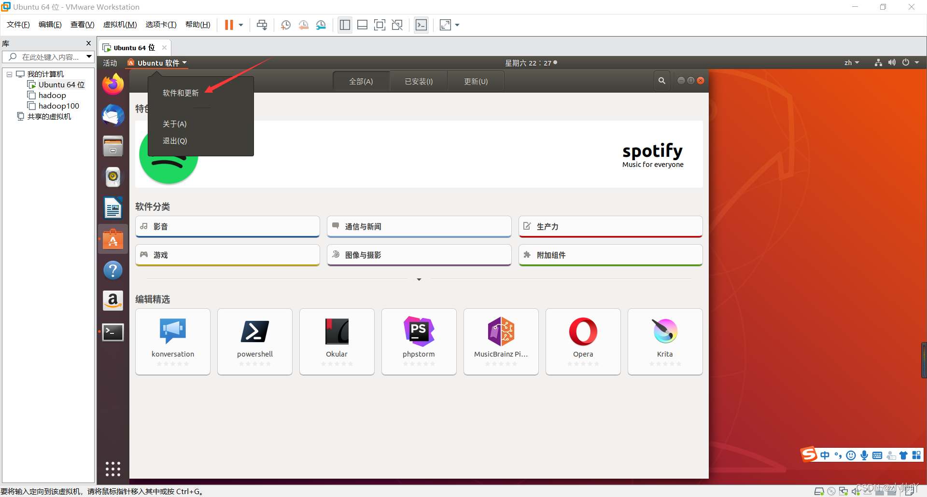Open library search filter dropdown arrow
Screen dimensions: 927x497
point(89,57)
